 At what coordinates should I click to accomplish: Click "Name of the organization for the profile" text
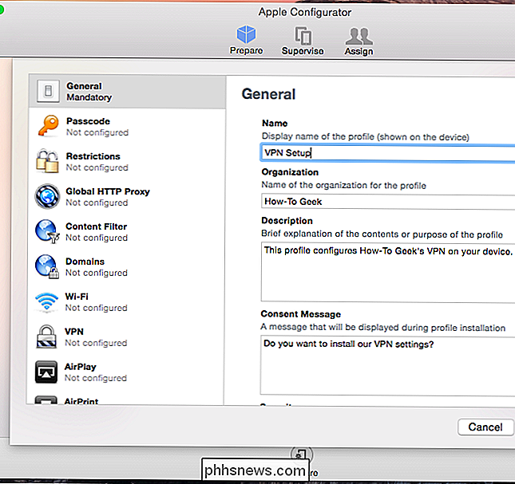pos(344,185)
